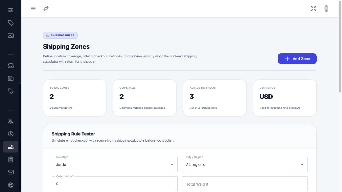This screenshot has height=192, width=342.
Task: Click the Coverage stat card
Action: 145,98
